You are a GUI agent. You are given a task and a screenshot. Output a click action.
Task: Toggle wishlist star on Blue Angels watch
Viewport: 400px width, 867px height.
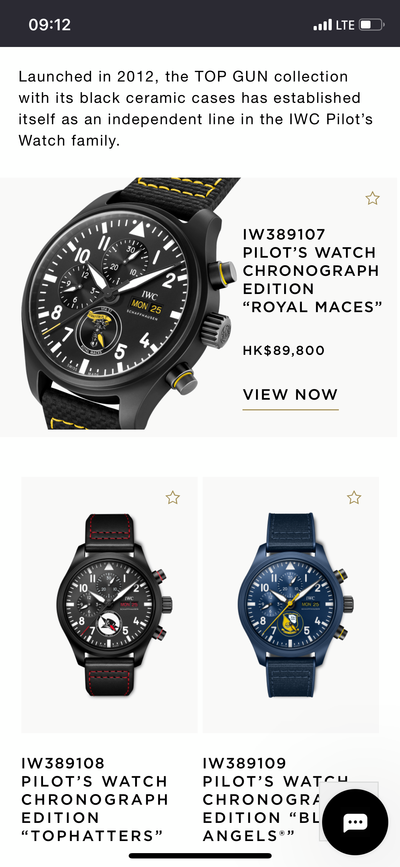click(354, 498)
